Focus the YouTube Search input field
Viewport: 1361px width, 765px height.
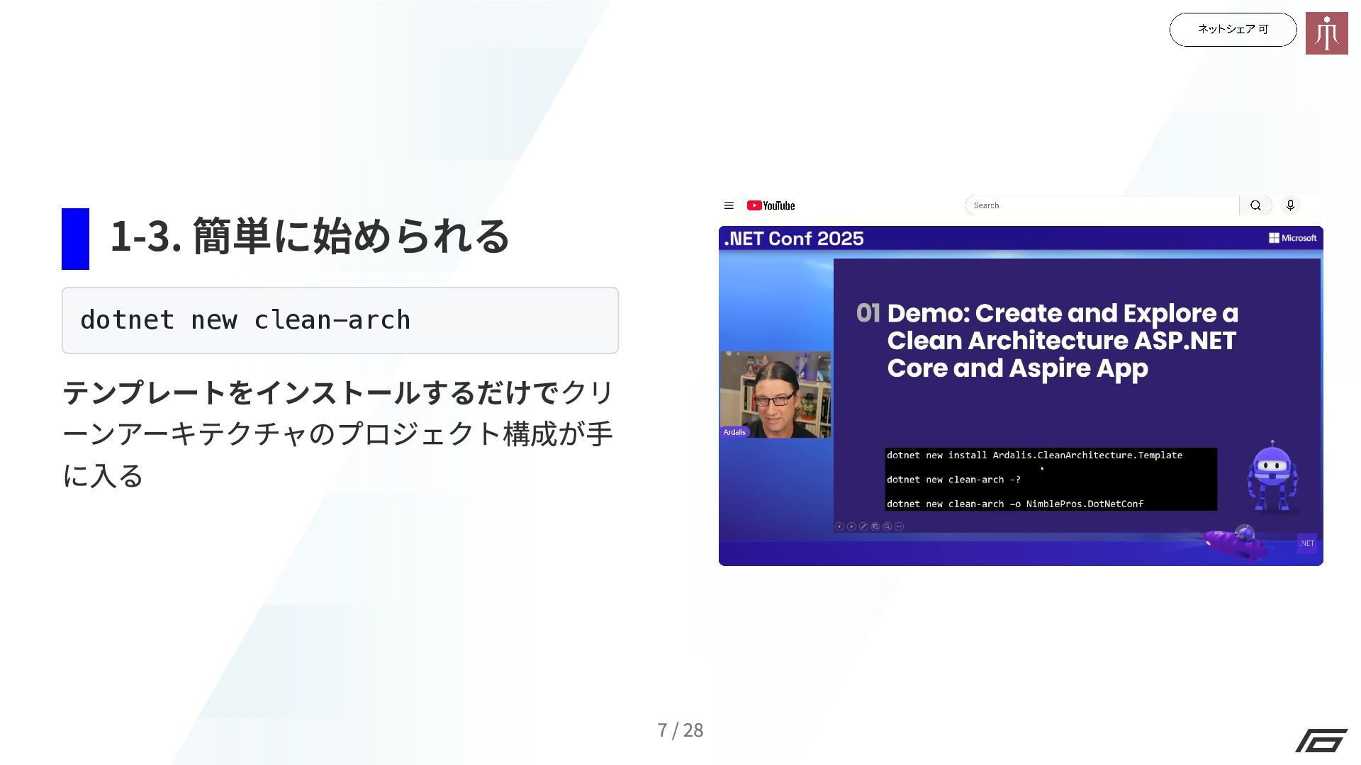1102,205
